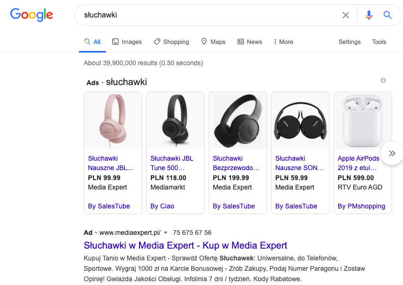Click the www.mediaexpert.pl/ ad URL

(x=130, y=233)
